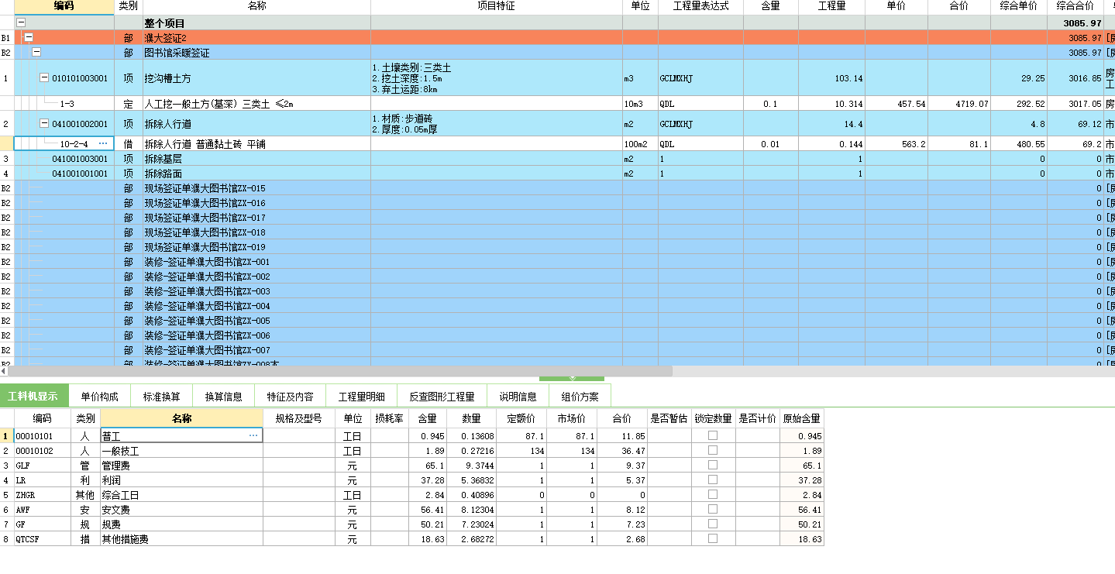Select row 装修-签证单濮大图书馆ZX-007
The image size is (1115, 574).
click(x=558, y=350)
